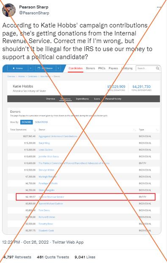
Task: Focus the Search input field
Action: [146, 68]
